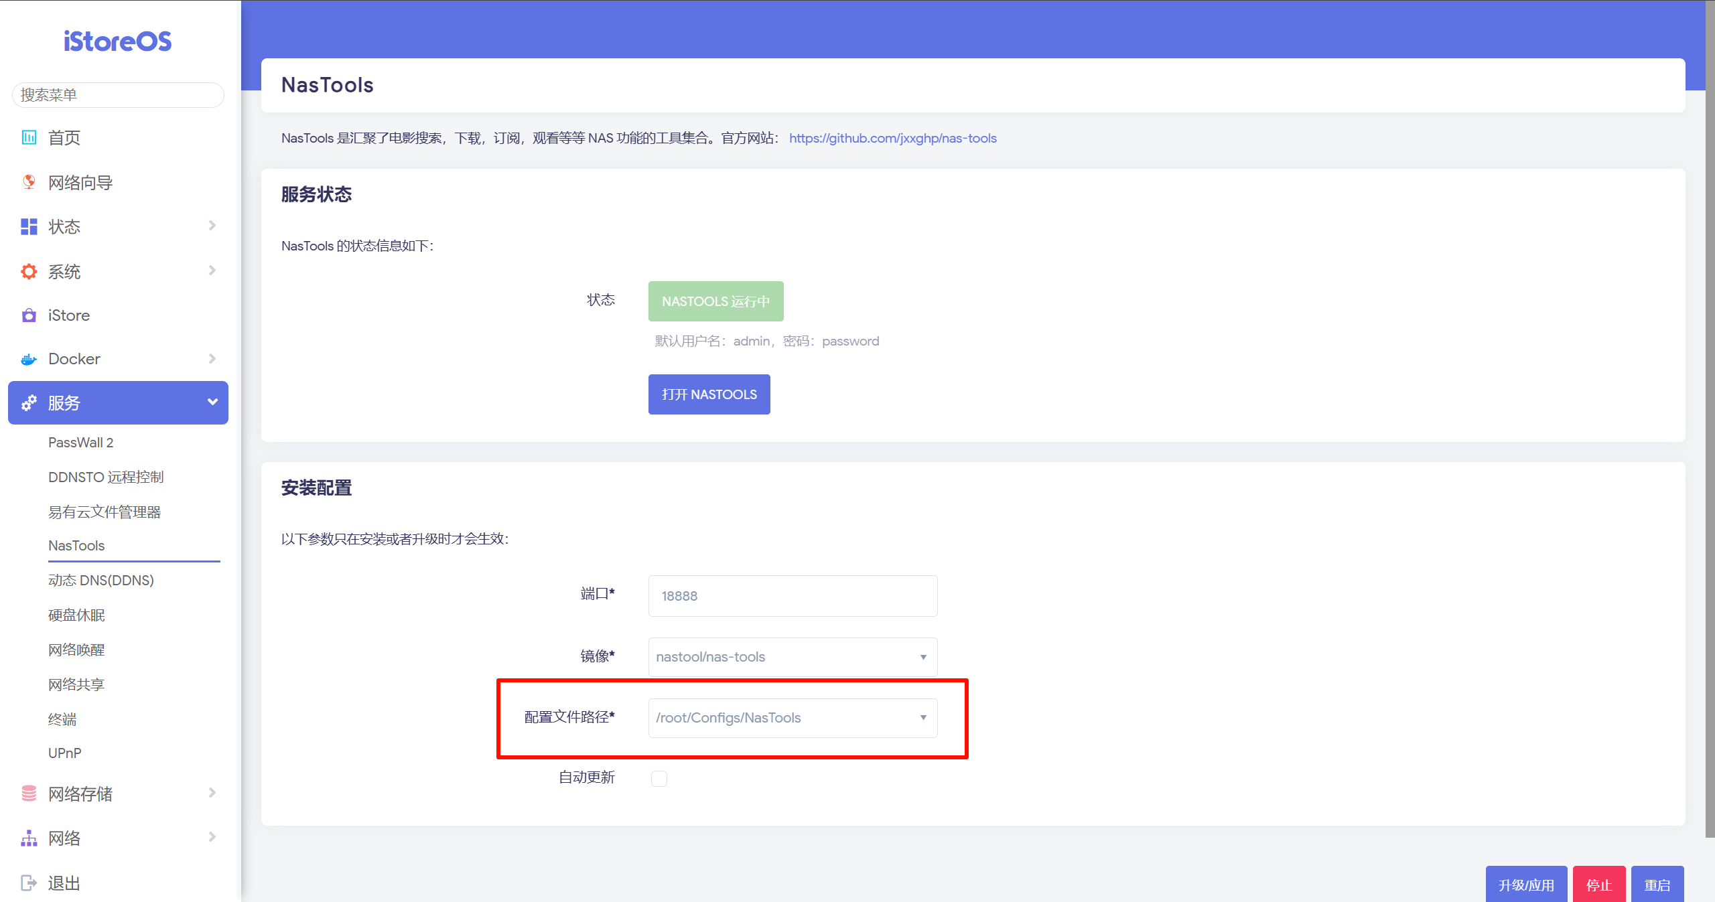Expand the 网络 menu chevron
The image size is (1715, 902).
212,837
